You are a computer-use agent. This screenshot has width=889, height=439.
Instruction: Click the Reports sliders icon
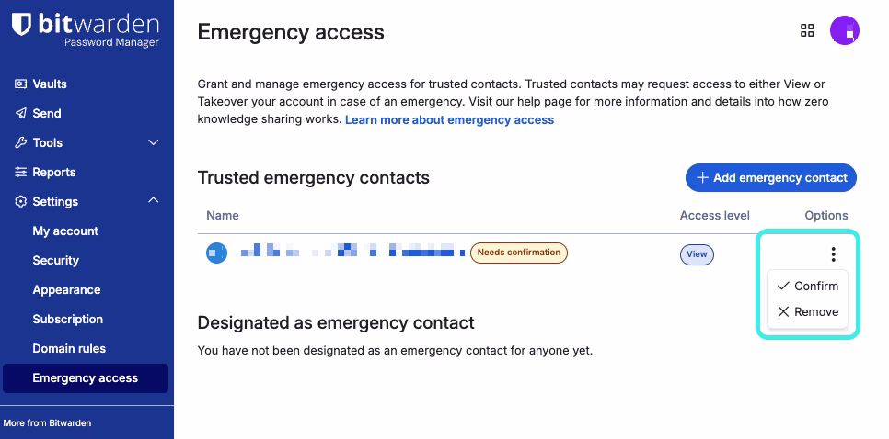[21, 172]
